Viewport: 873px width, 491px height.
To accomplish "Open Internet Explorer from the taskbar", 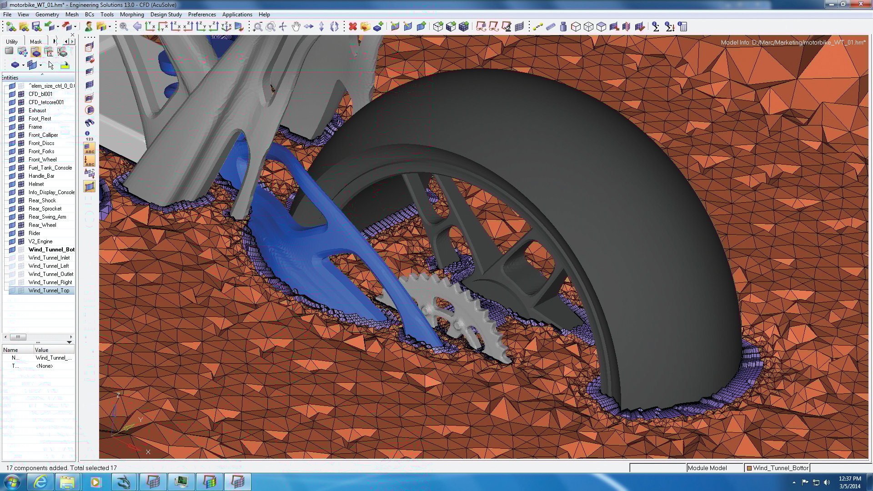I will coord(40,481).
